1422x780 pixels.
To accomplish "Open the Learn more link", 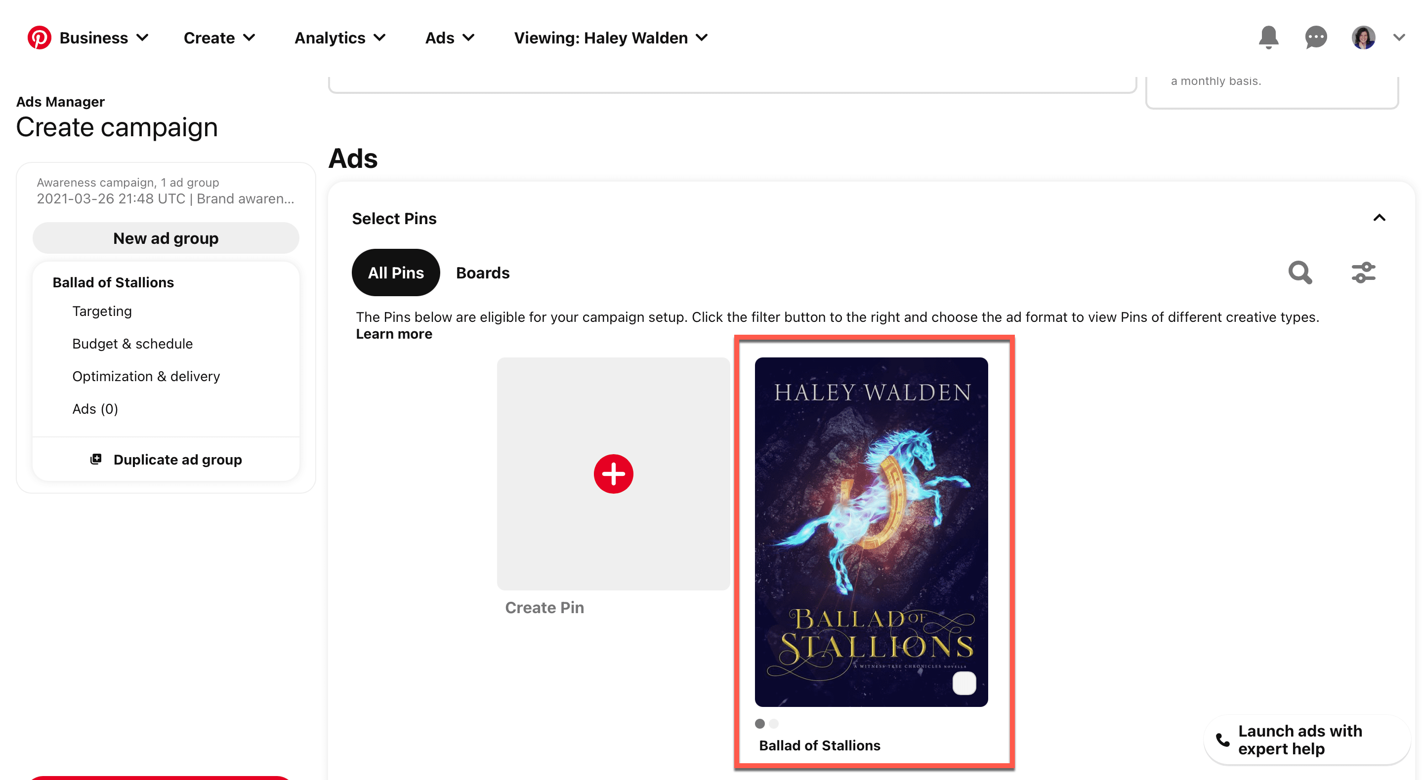I will pos(394,334).
